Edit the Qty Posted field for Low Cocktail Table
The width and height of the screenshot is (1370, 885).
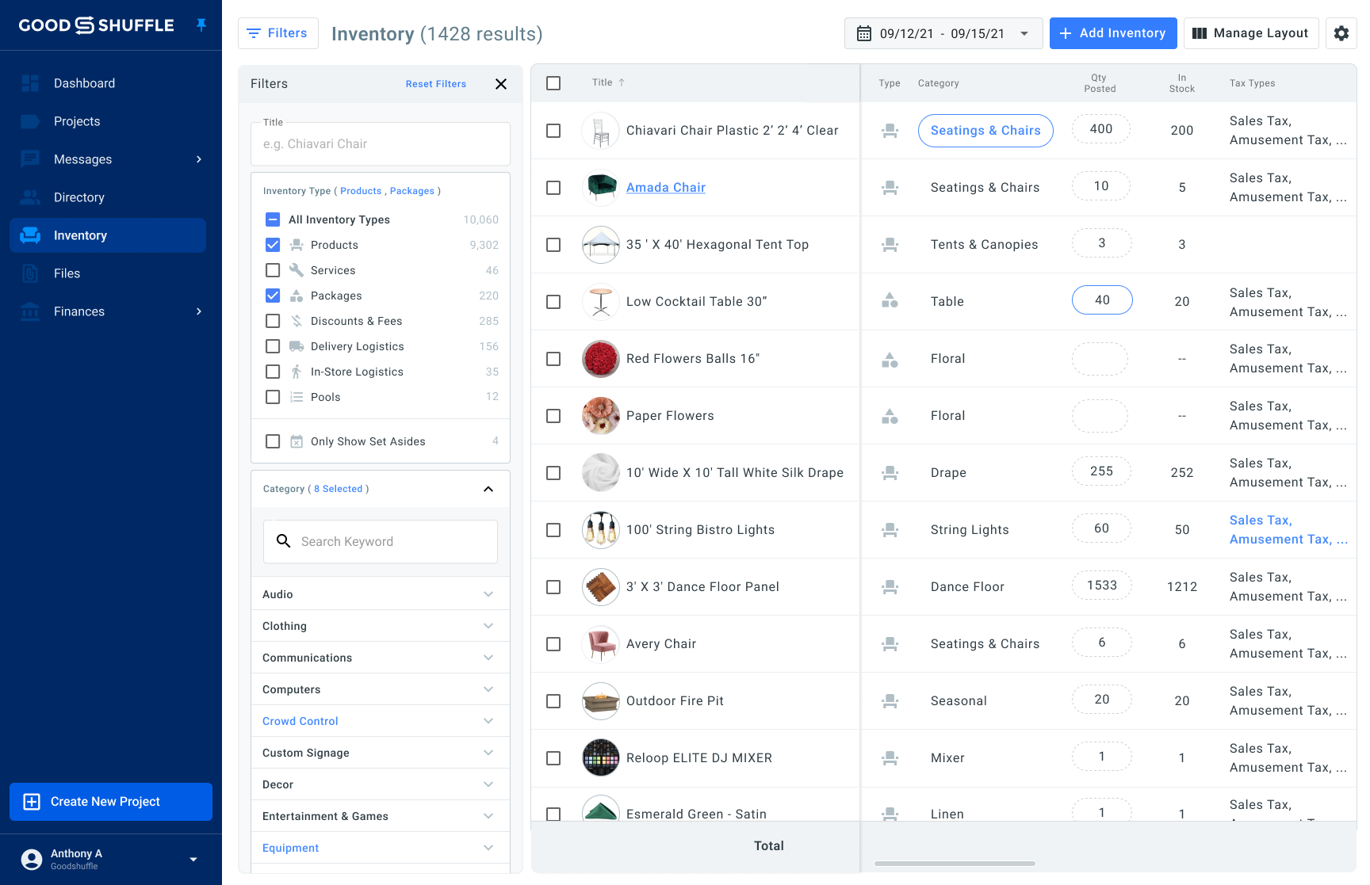point(1102,300)
